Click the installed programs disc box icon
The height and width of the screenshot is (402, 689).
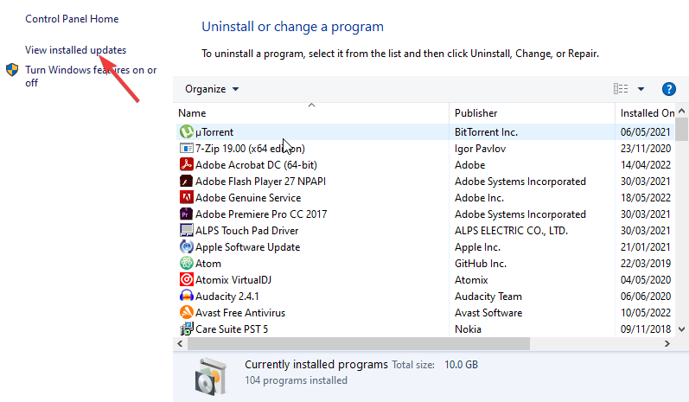[x=210, y=377]
